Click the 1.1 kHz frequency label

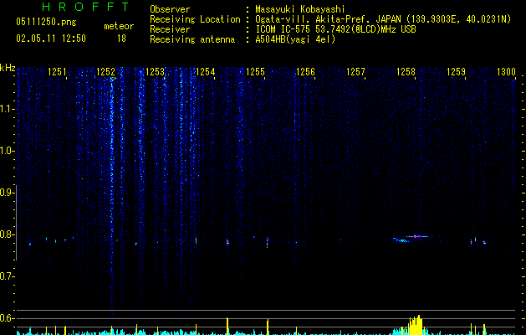coord(7,109)
